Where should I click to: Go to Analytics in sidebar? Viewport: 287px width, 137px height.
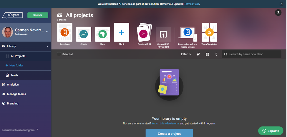pyautogui.click(x=13, y=85)
